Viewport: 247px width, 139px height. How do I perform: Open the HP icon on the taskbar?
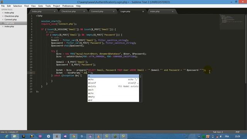click(48, 136)
